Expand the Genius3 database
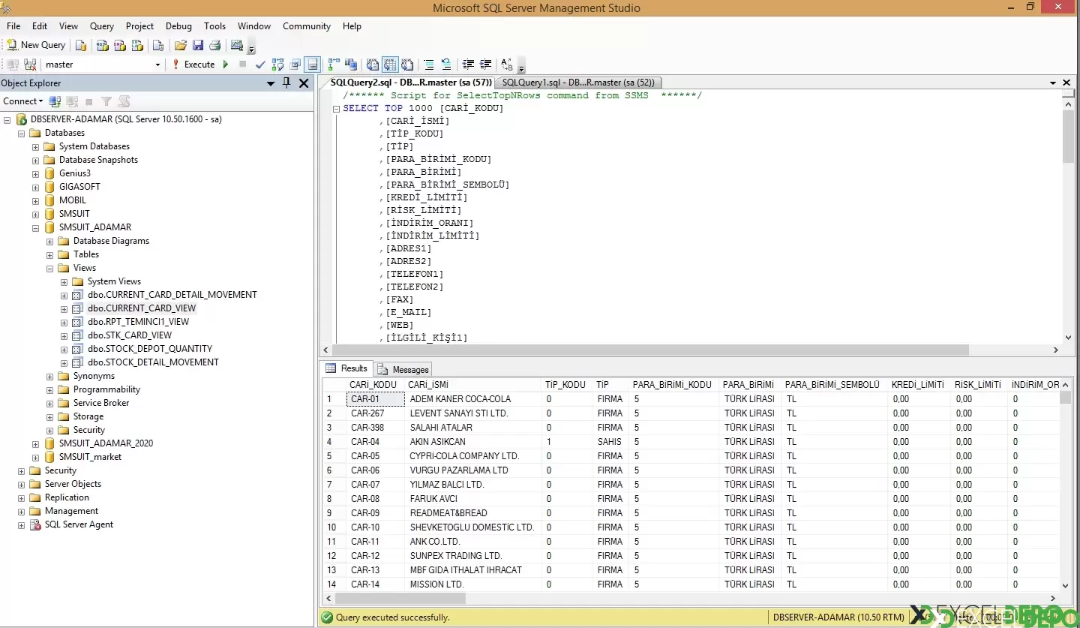This screenshot has height=628, width=1080. (35, 173)
